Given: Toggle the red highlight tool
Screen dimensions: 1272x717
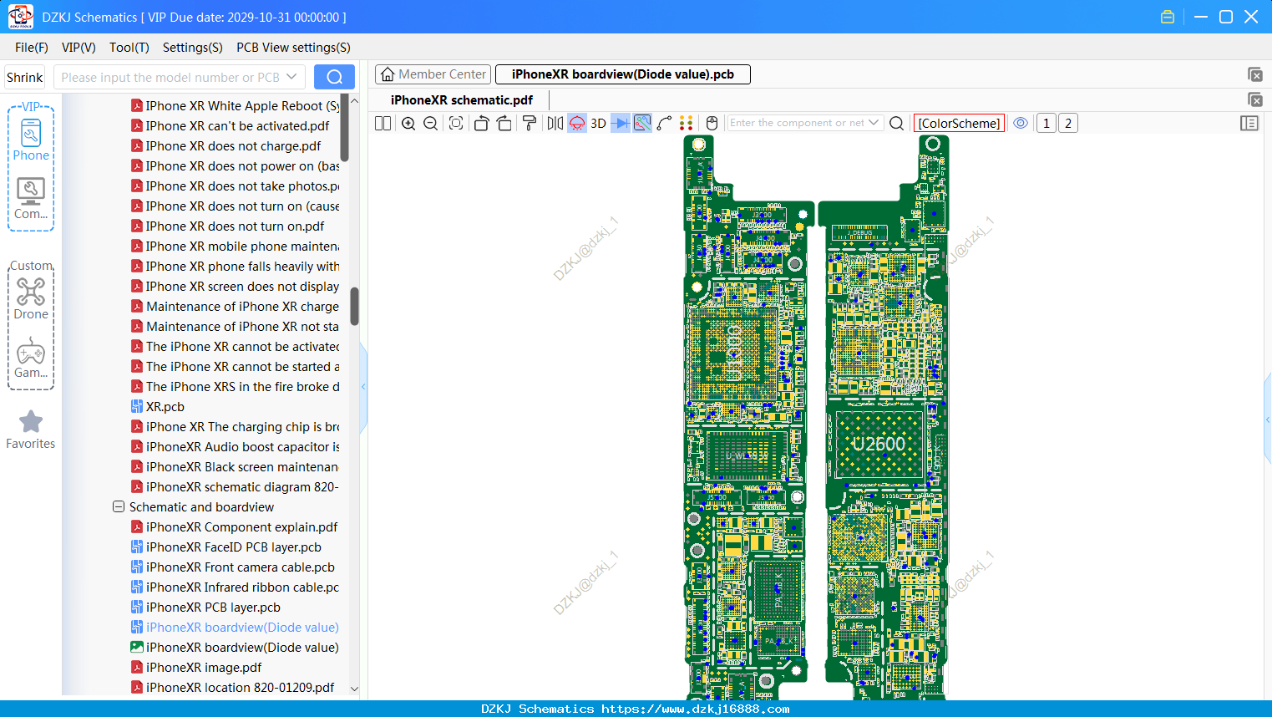Looking at the screenshot, I should coord(577,124).
